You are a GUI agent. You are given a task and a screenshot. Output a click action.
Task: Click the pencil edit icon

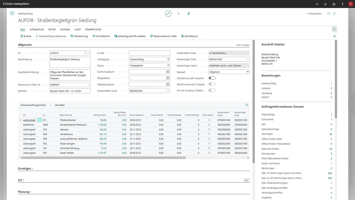[x=168, y=14]
